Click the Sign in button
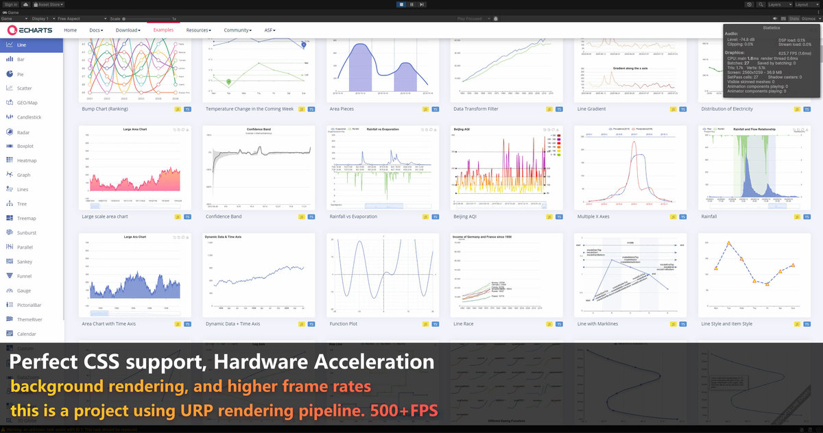Screen dimensions: 823x433 click(11, 4)
